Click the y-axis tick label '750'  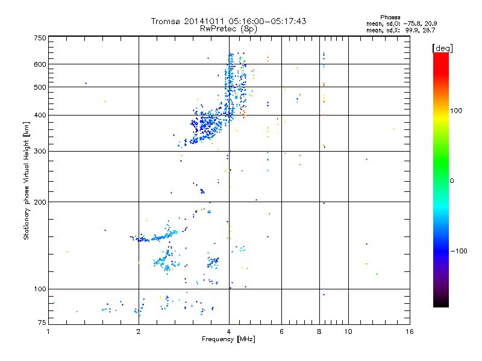pos(40,38)
